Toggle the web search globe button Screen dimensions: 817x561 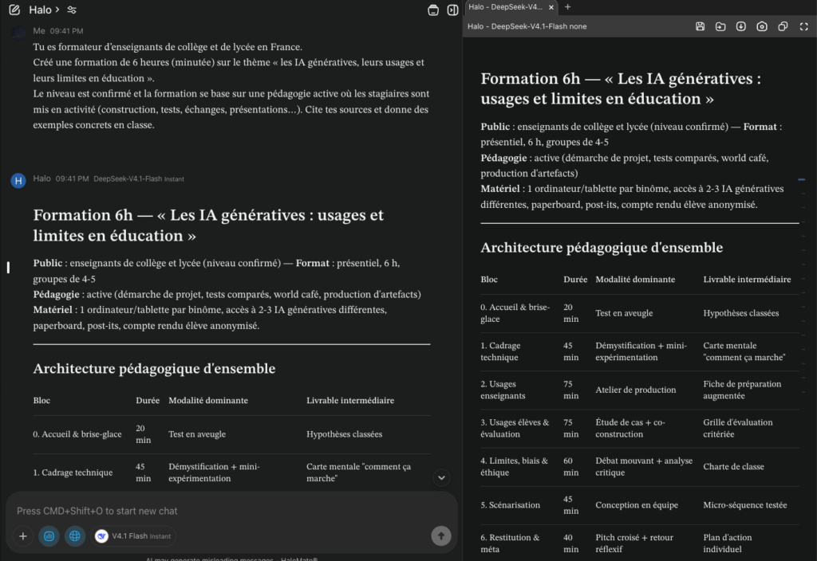(x=75, y=536)
